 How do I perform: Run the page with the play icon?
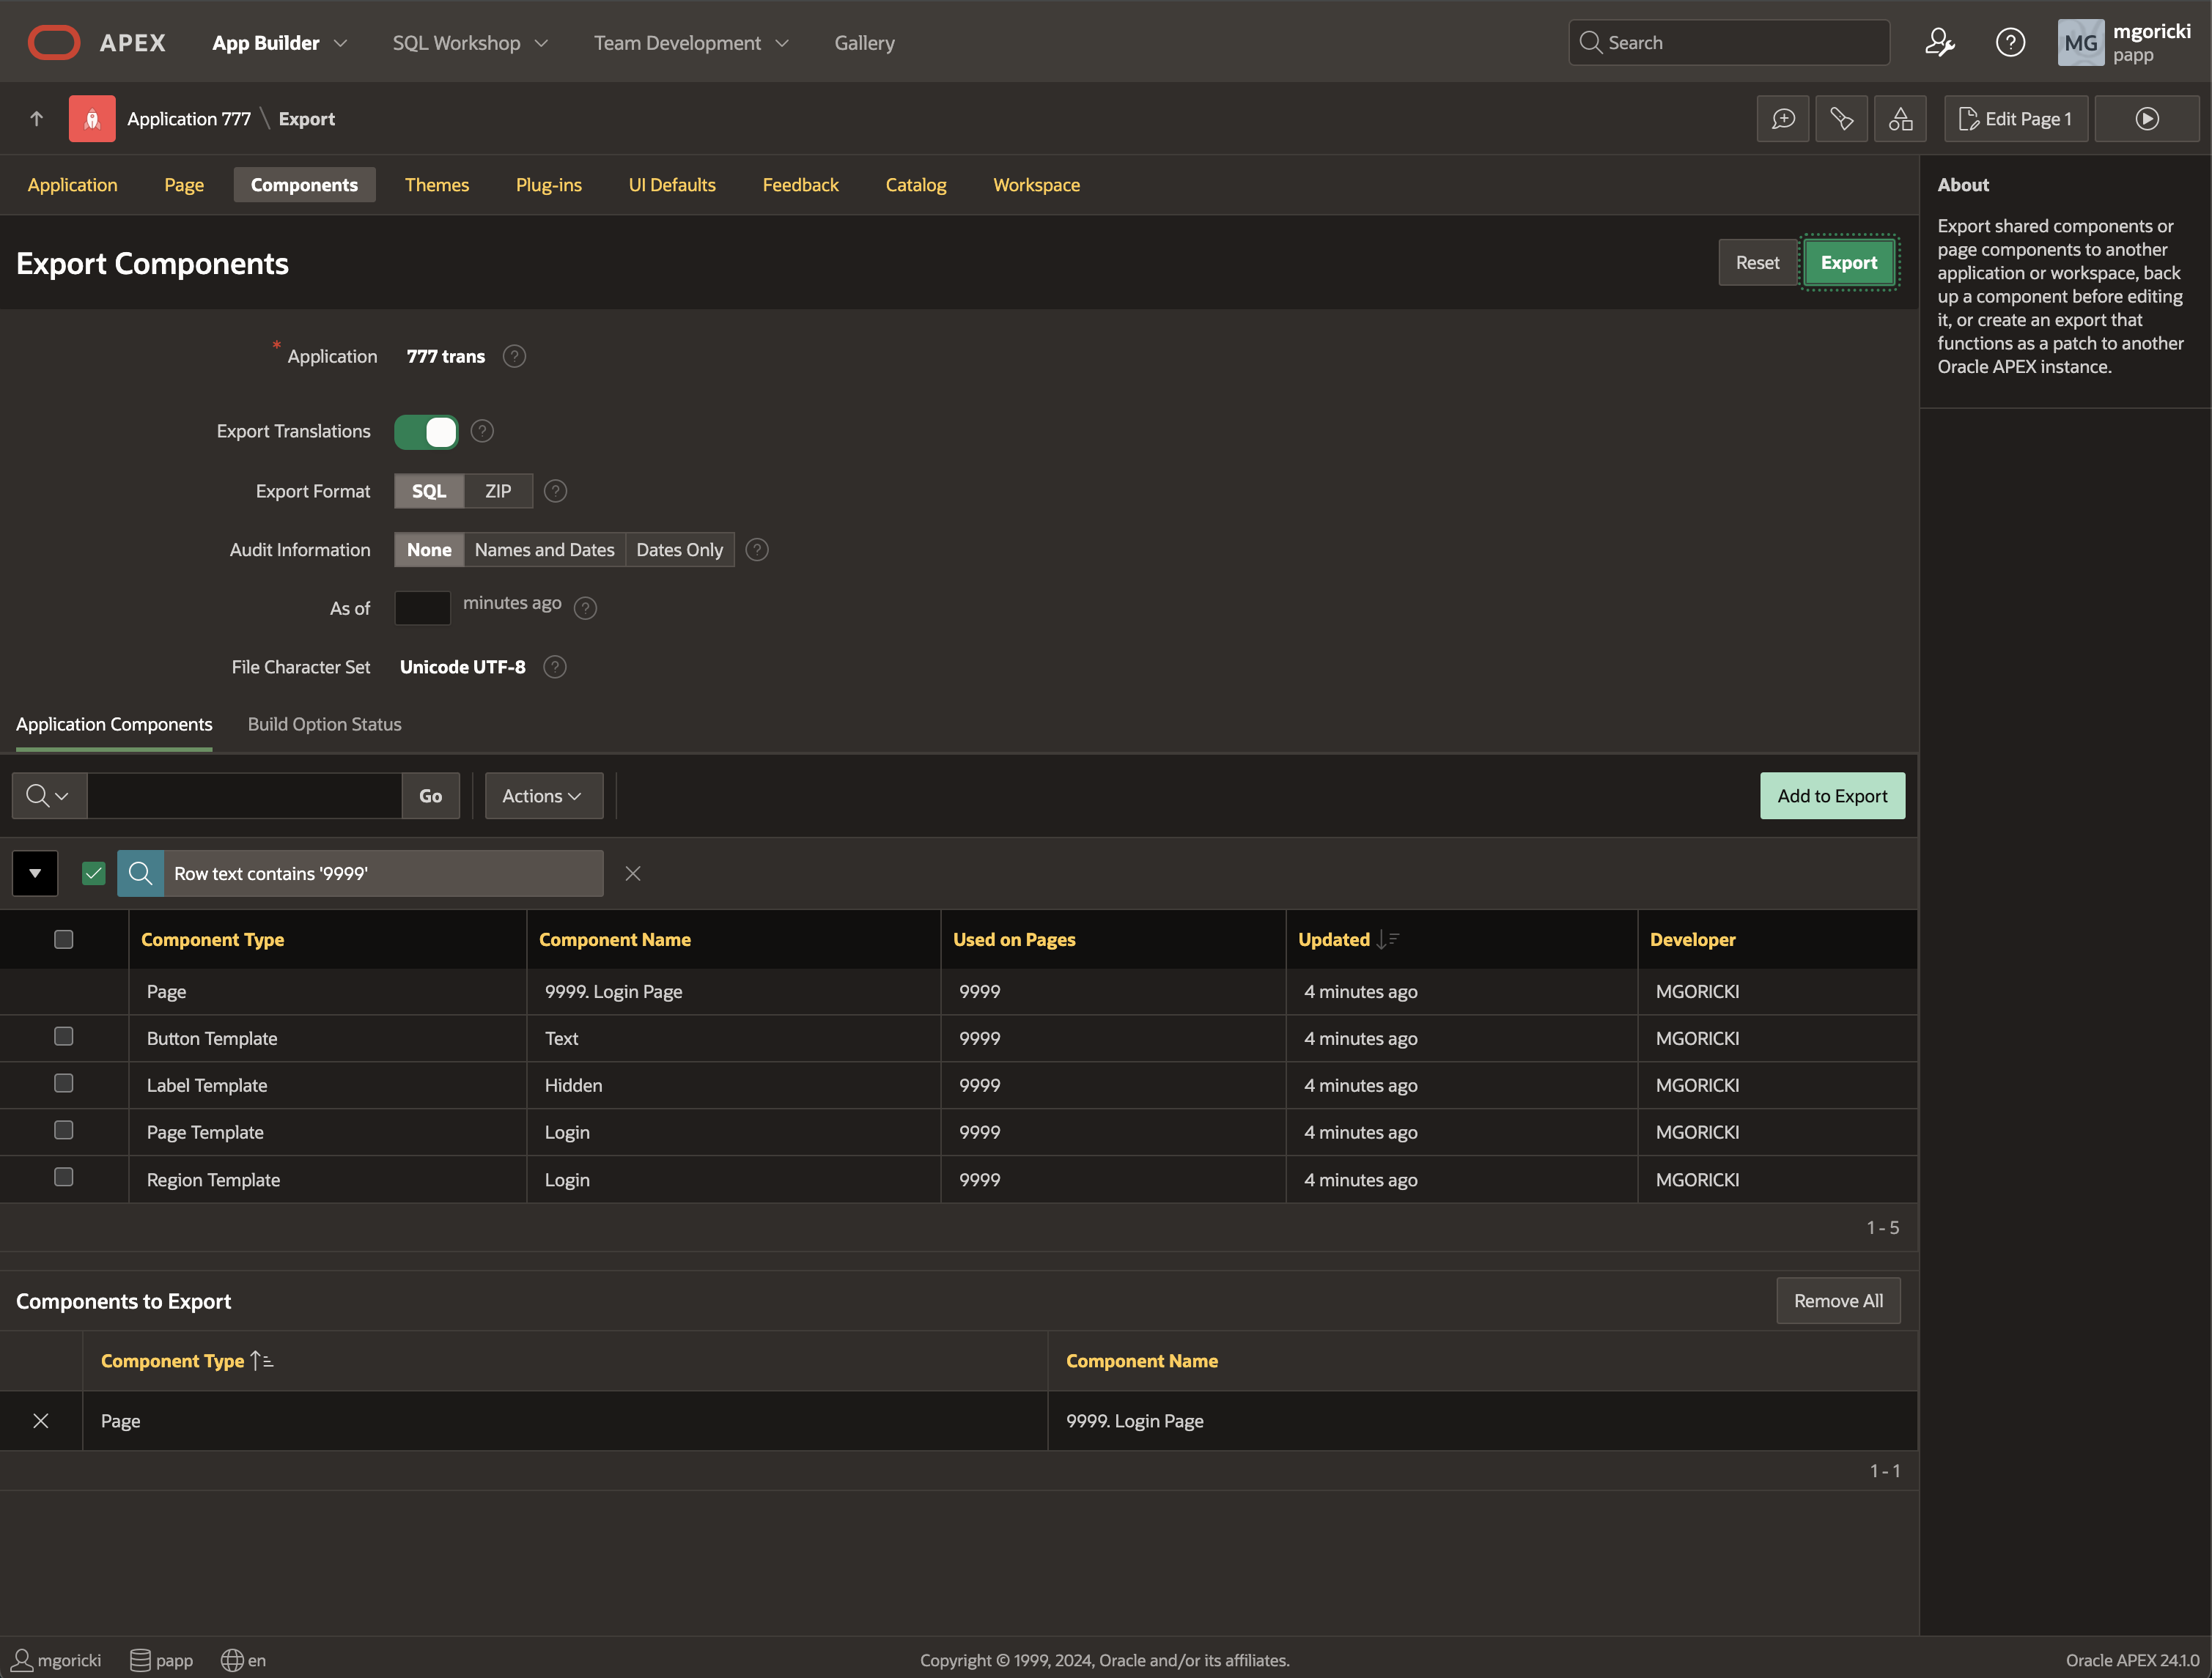[x=2147, y=118]
